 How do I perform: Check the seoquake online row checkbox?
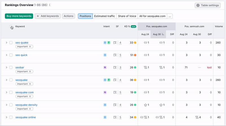point(11,117)
